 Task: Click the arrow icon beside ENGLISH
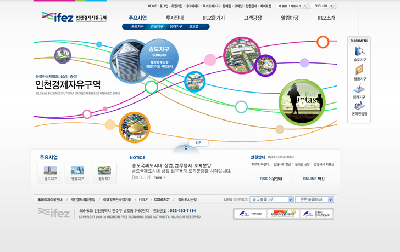pos(331,6)
